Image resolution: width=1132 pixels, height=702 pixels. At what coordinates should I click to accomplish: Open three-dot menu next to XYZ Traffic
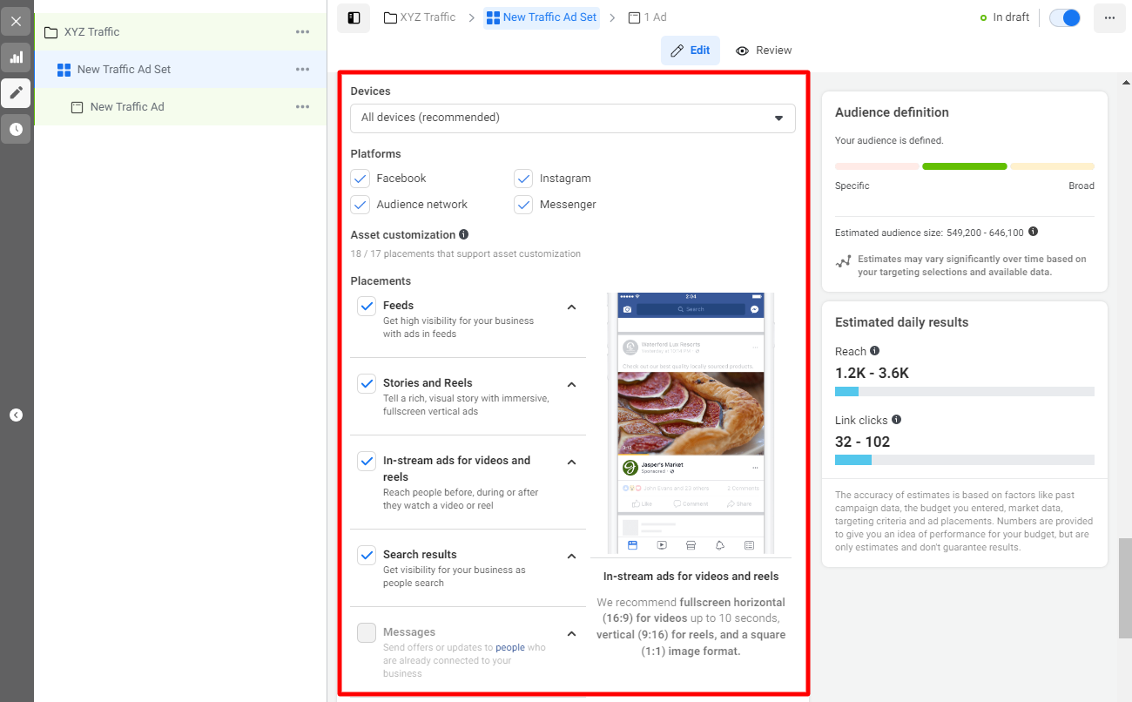[x=302, y=32]
